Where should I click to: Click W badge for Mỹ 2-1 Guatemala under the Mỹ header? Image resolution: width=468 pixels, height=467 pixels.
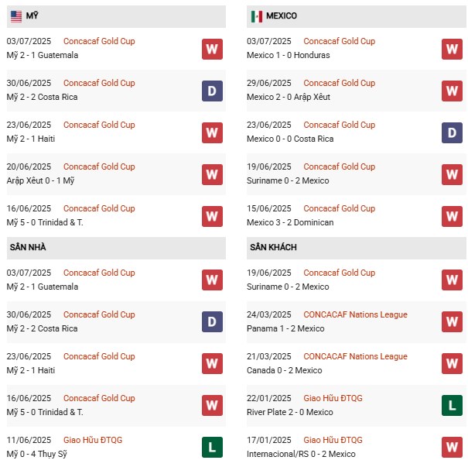[x=213, y=50]
